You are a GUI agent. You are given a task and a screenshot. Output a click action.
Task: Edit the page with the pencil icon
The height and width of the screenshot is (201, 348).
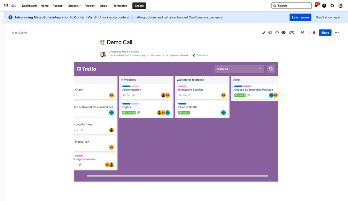click(264, 33)
